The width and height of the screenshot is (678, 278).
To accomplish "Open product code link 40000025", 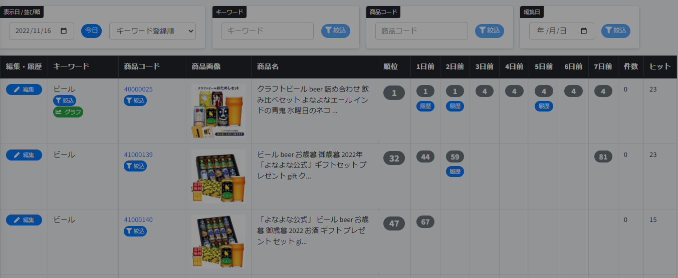I will click(x=138, y=89).
